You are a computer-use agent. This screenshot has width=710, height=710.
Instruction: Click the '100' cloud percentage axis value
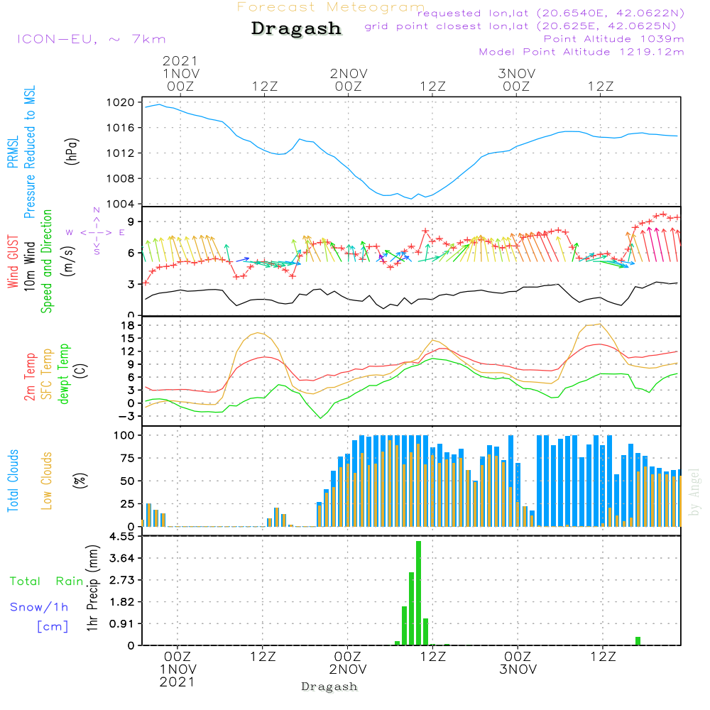(124, 435)
